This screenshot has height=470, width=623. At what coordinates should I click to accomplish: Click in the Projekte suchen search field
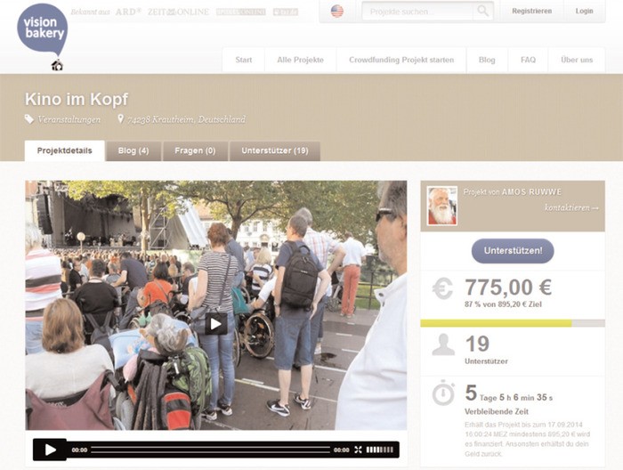(417, 11)
